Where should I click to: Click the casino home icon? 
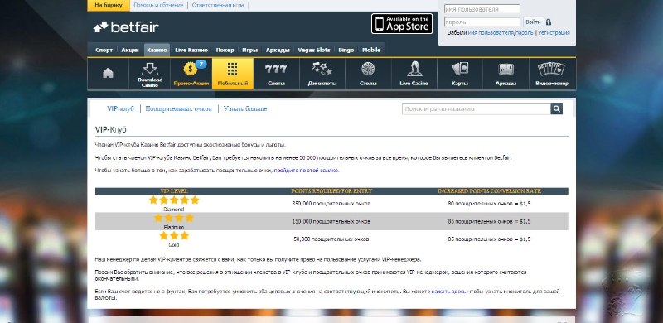click(x=109, y=74)
